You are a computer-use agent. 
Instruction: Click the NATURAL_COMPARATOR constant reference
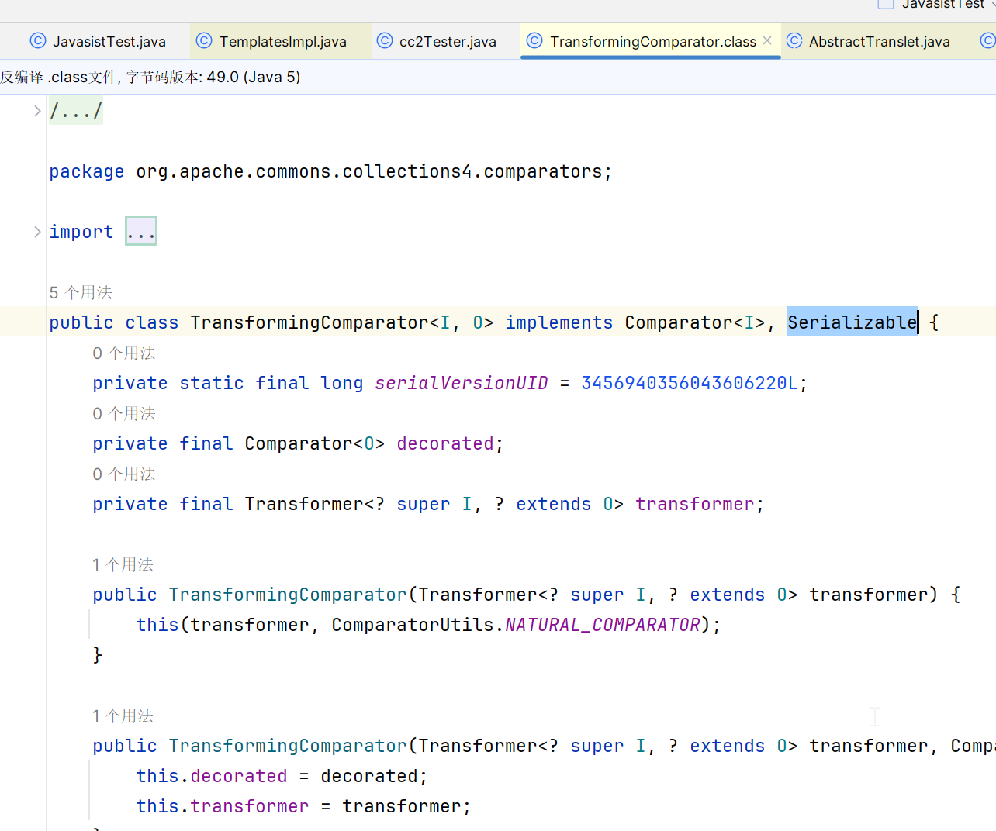tap(603, 625)
